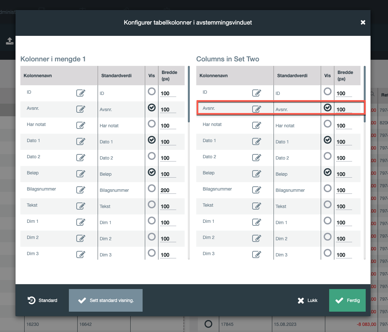Click Bilagsnummer width field in mengde 1
Image resolution: width=388 pixels, height=332 pixels.
pyautogui.click(x=168, y=190)
